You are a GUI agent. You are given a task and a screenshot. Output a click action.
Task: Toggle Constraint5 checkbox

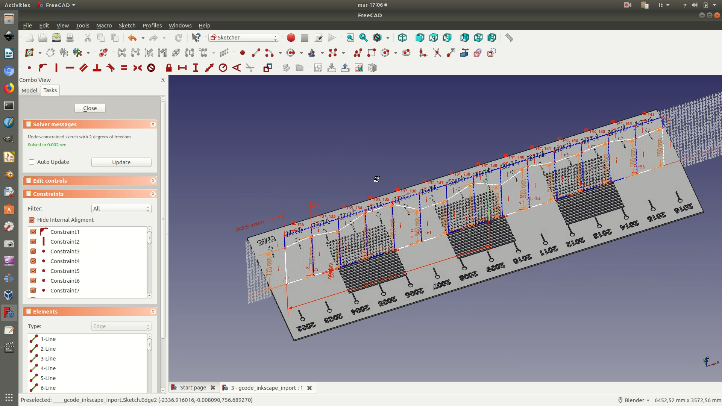33,271
